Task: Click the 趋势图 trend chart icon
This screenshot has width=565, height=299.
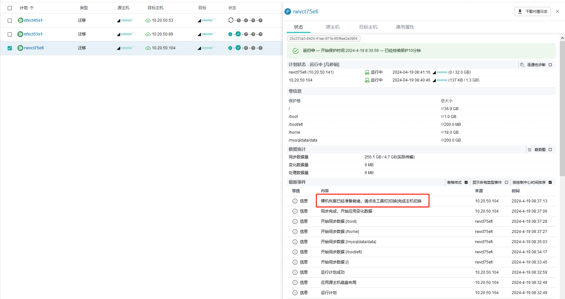Action: point(530,149)
